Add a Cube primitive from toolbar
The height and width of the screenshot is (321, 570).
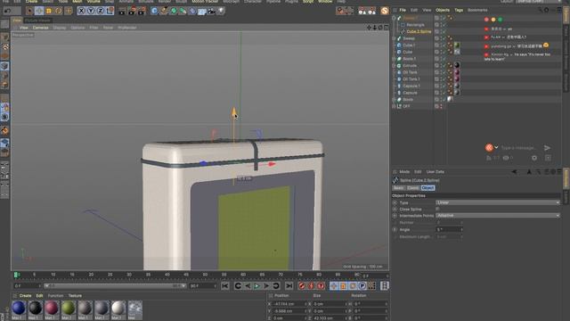(154, 11)
